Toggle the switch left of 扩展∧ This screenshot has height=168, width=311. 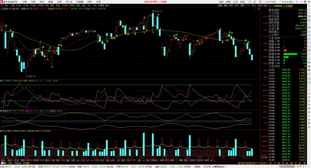coord(3,163)
